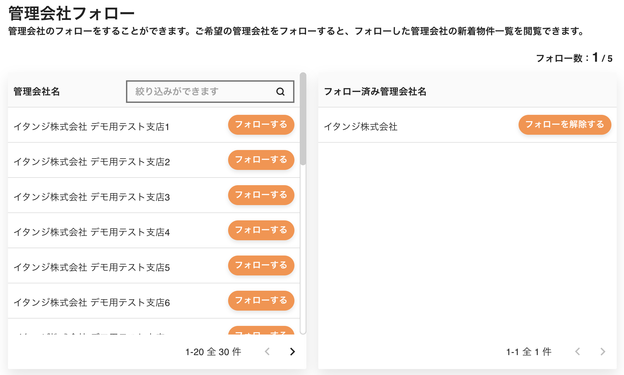
Task: Click followed company name イタンジ株式会社 in the followed list
Action: [360, 127]
